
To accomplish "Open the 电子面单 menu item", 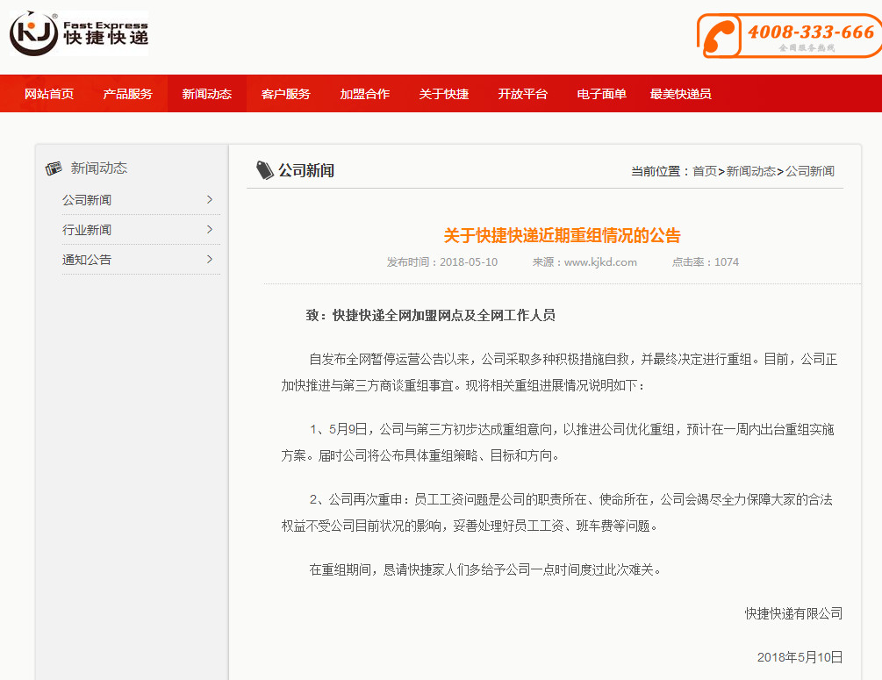I will point(601,94).
